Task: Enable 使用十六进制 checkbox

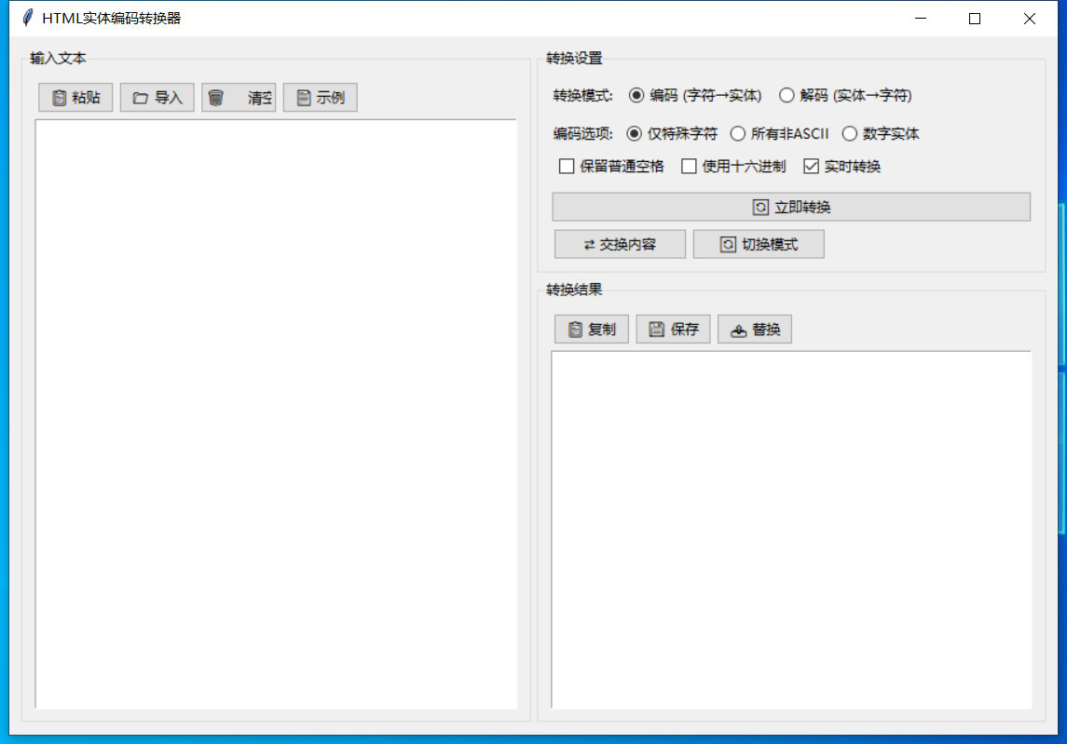Action: (733, 166)
